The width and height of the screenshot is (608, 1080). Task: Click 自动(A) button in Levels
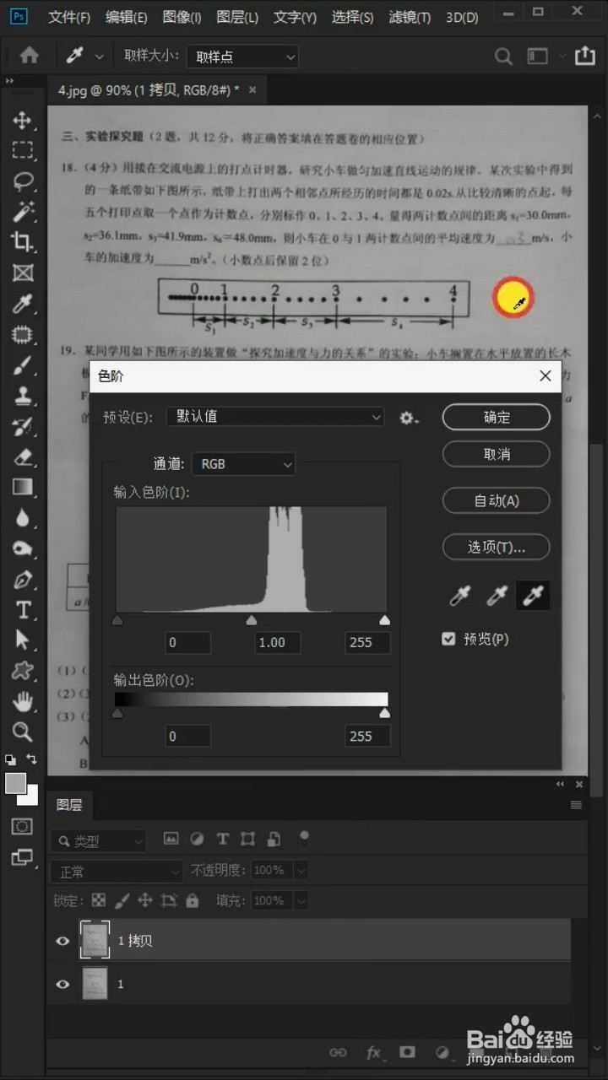click(497, 500)
